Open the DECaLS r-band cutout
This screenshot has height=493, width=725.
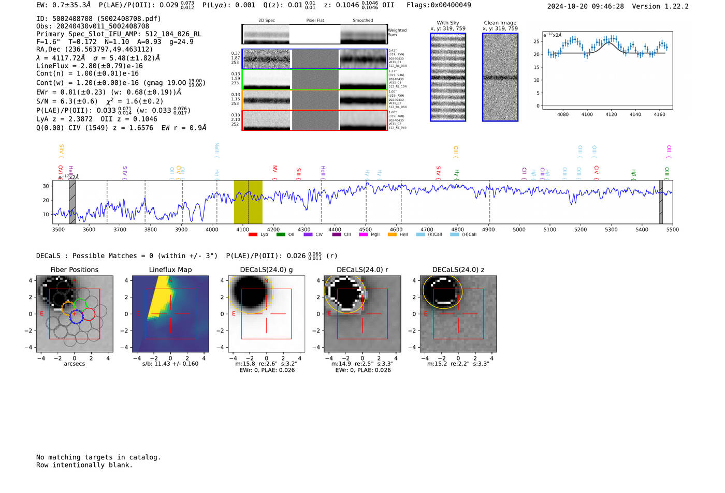click(362, 313)
